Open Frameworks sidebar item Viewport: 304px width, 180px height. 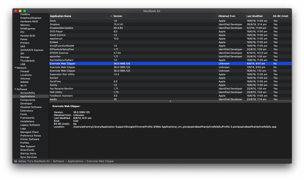pos(27,118)
